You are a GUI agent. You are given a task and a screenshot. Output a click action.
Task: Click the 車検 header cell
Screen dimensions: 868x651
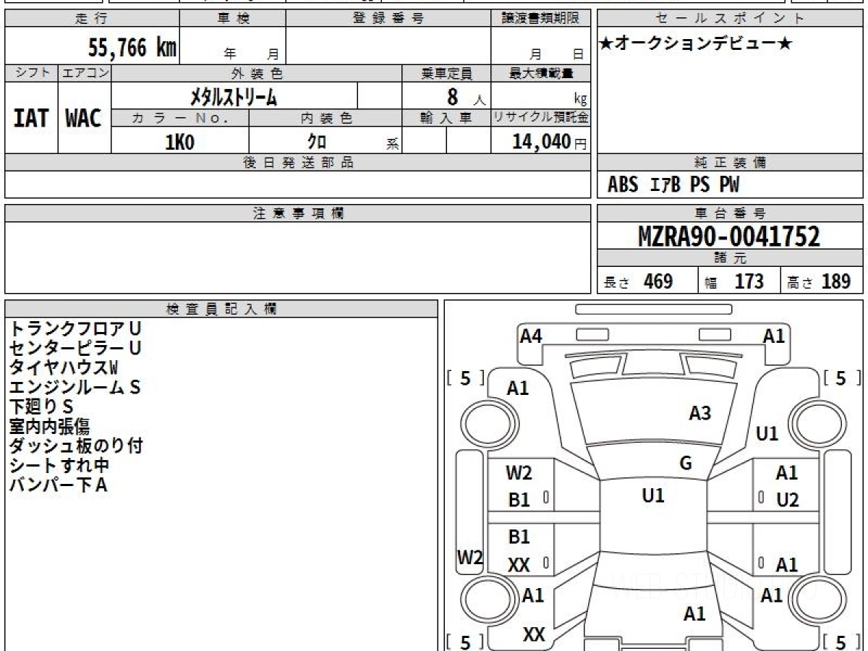(x=233, y=19)
